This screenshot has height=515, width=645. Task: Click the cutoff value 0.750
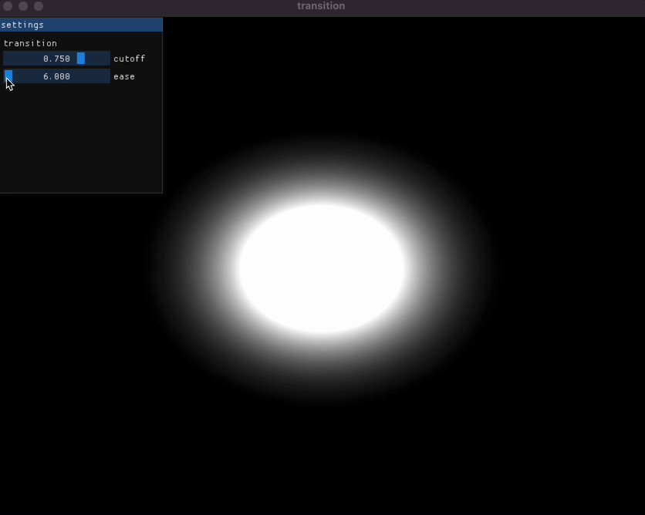pos(57,59)
